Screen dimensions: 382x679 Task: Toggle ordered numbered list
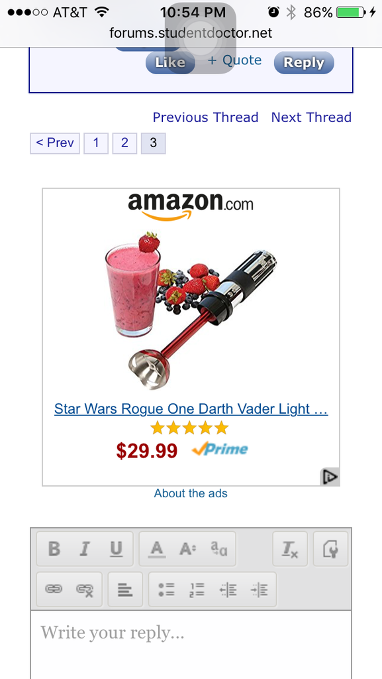[x=197, y=589]
